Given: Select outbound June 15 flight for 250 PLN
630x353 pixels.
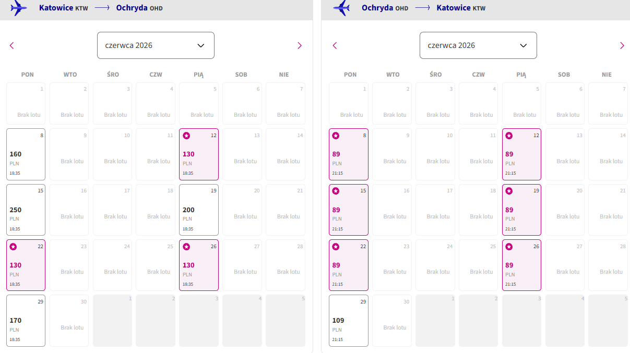Looking at the screenshot, I should (26, 210).
